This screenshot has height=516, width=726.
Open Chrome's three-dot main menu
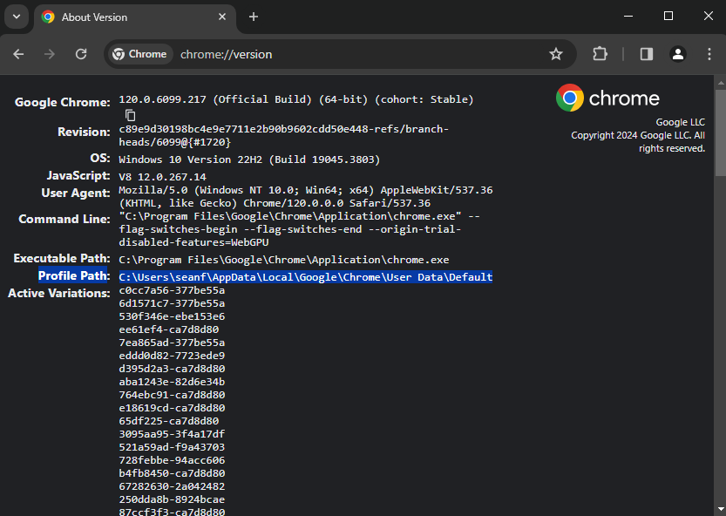pyautogui.click(x=709, y=54)
